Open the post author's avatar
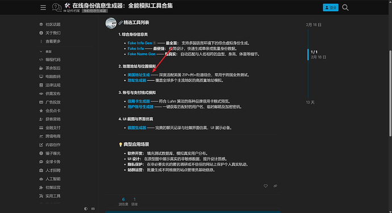Screen dimensions: 392x213 (111, 23)
